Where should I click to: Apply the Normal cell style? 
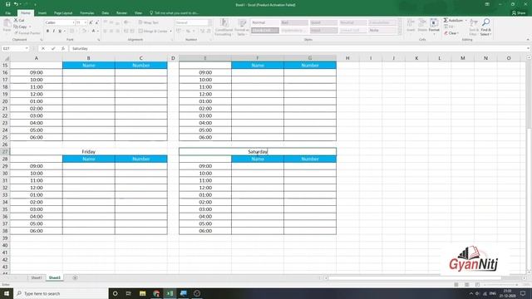tap(265, 22)
